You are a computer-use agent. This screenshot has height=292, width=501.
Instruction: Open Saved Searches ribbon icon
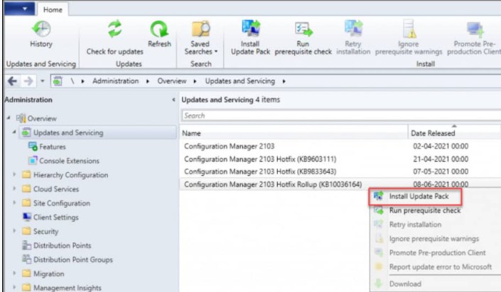click(x=200, y=28)
